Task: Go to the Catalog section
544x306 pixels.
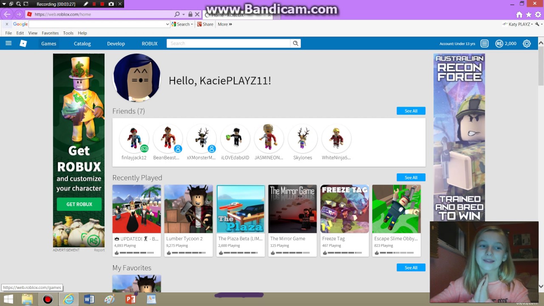Action: [x=82, y=43]
